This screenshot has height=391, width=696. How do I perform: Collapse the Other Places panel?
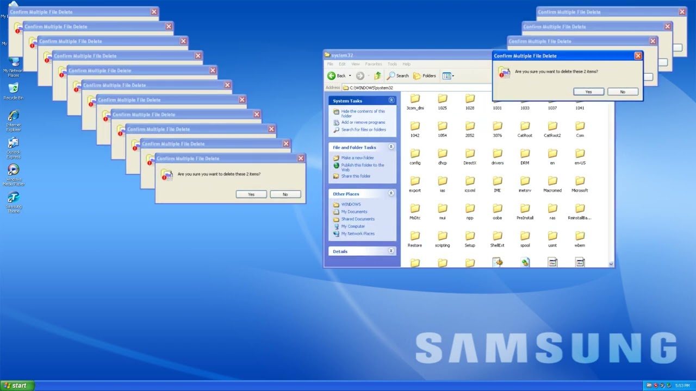[391, 194]
